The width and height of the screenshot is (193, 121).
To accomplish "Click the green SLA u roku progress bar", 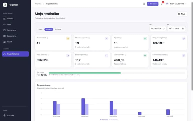I will tap(85, 73).
